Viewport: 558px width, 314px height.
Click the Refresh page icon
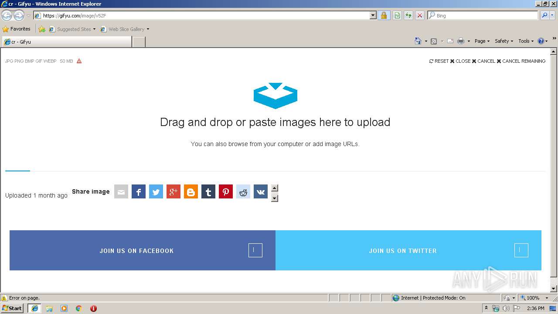click(408, 15)
